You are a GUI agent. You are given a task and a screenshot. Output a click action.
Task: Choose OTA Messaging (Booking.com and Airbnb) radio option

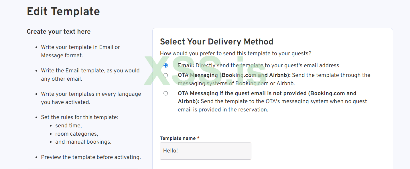[165, 75]
